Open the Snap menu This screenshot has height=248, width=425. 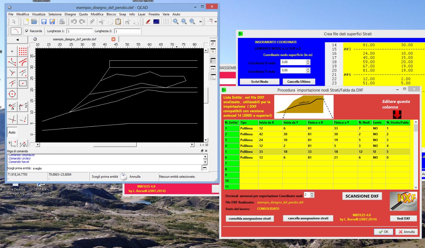coord(122,14)
